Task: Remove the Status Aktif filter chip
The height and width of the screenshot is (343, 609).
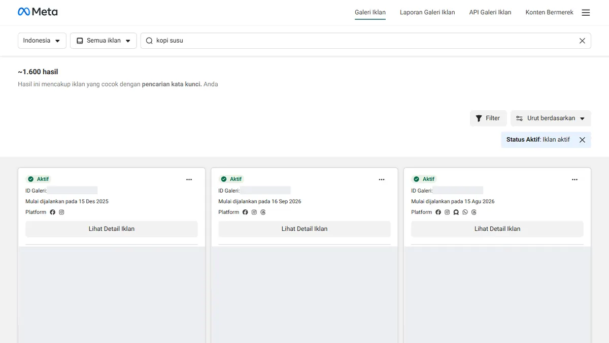Action: tap(582, 140)
